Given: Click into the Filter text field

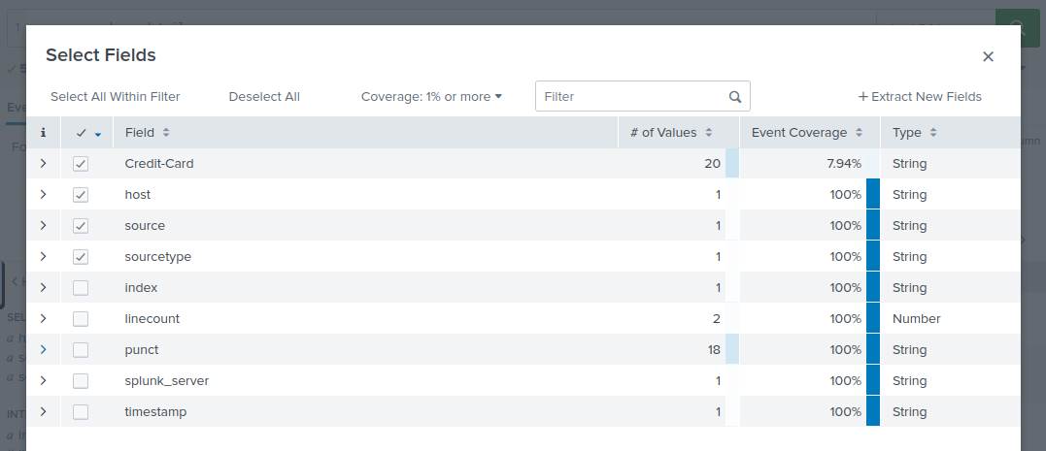Looking at the screenshot, I should (631, 97).
